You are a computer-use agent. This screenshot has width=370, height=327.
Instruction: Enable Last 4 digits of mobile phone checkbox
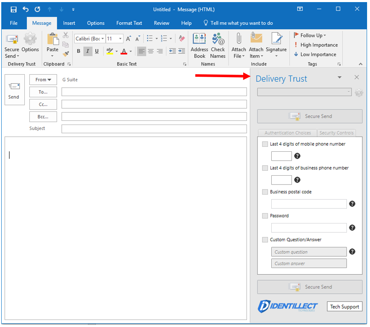pos(265,144)
